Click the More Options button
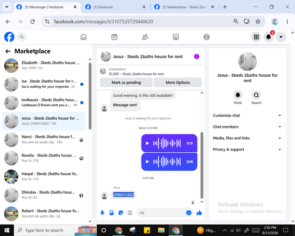The image size is (295, 236). click(178, 83)
